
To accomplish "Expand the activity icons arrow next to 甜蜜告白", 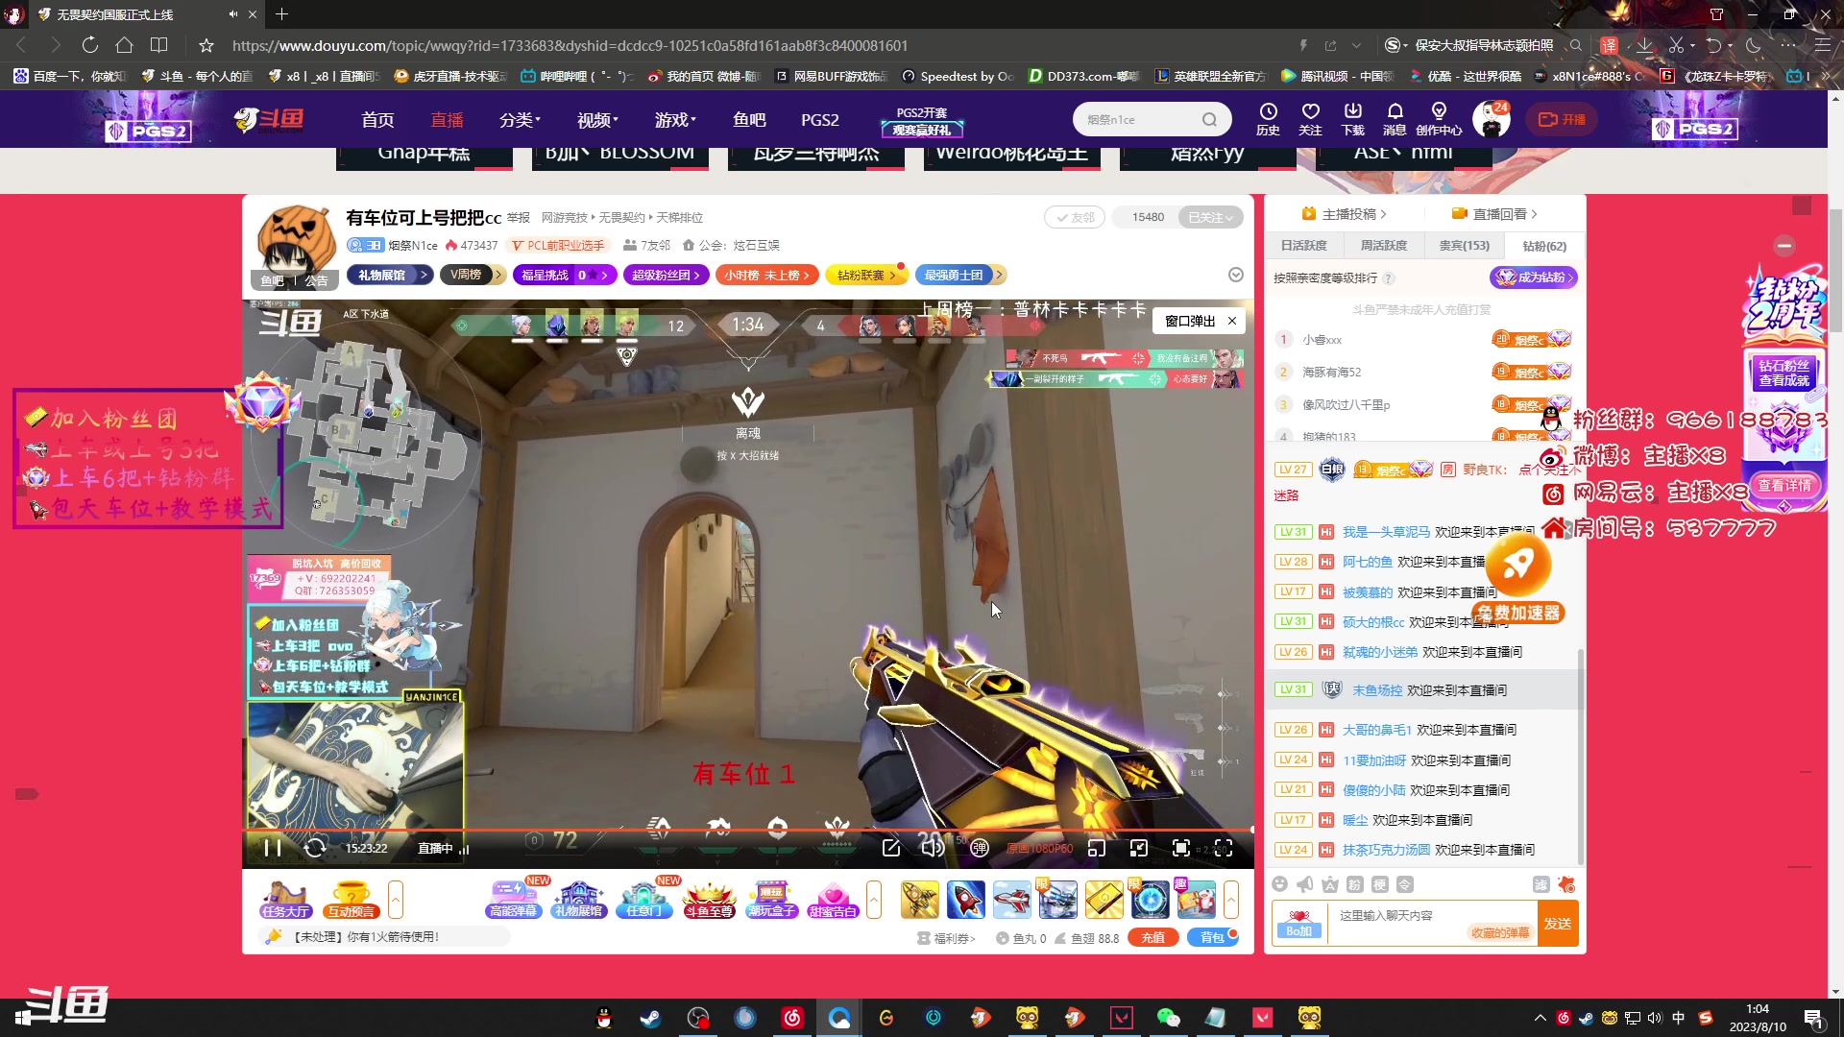I will [874, 900].
